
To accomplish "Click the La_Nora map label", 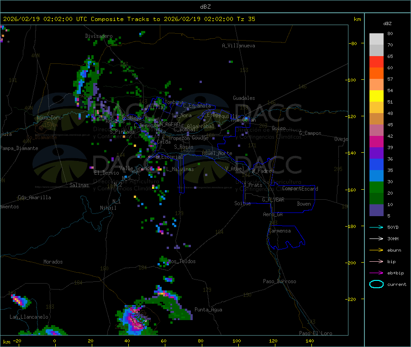I will click(x=182, y=115).
